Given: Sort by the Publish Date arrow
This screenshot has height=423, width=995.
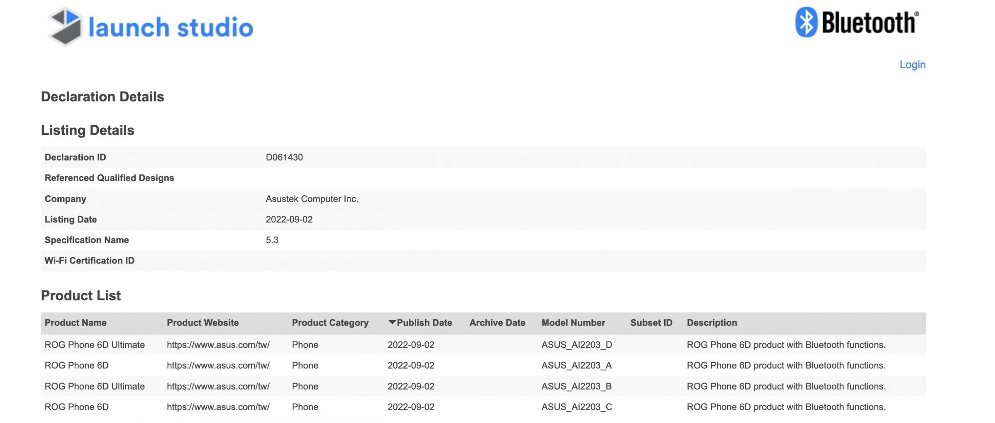Looking at the screenshot, I should pyautogui.click(x=392, y=322).
